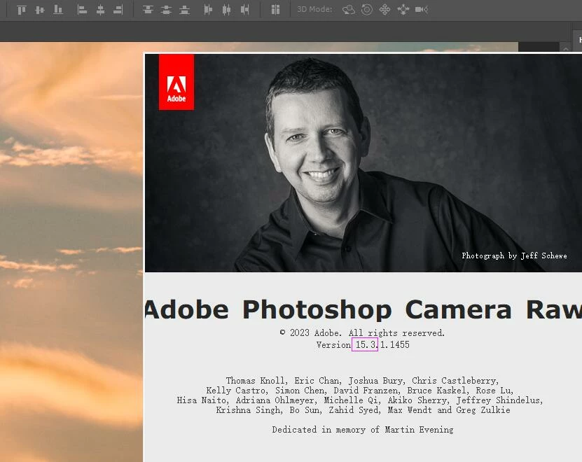Image resolution: width=582 pixels, height=462 pixels.
Task: Click credits line starting "Thomas Knoll"
Action: coord(362,381)
